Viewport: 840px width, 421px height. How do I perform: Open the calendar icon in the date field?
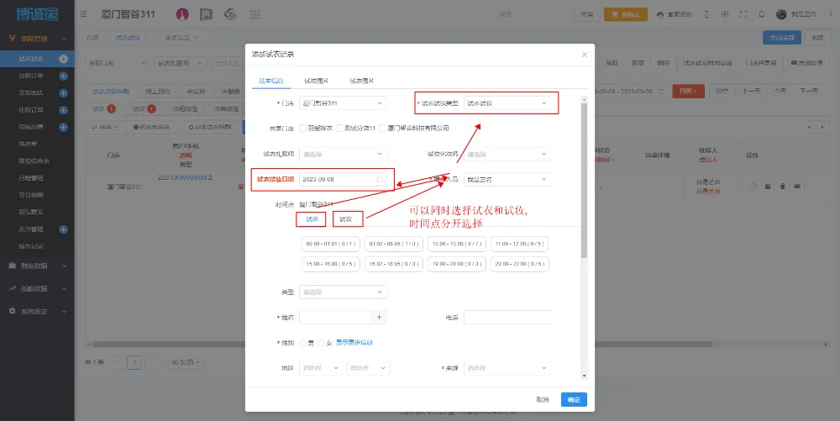pos(380,179)
